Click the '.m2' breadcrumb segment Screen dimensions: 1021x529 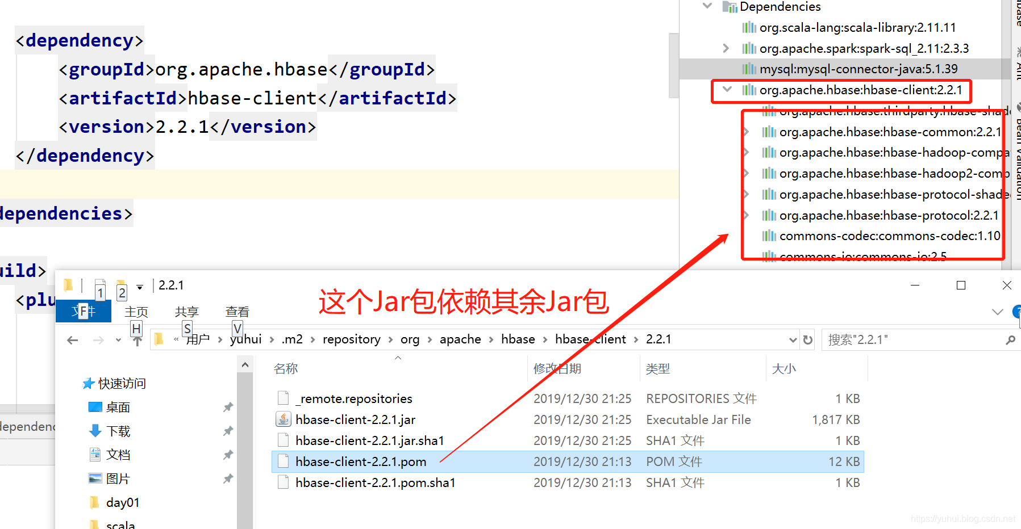coord(292,339)
